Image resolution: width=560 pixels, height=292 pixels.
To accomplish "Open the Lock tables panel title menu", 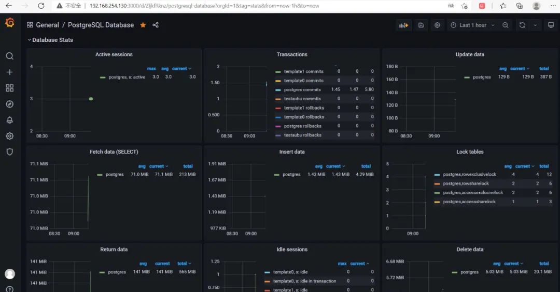I will pos(470,152).
